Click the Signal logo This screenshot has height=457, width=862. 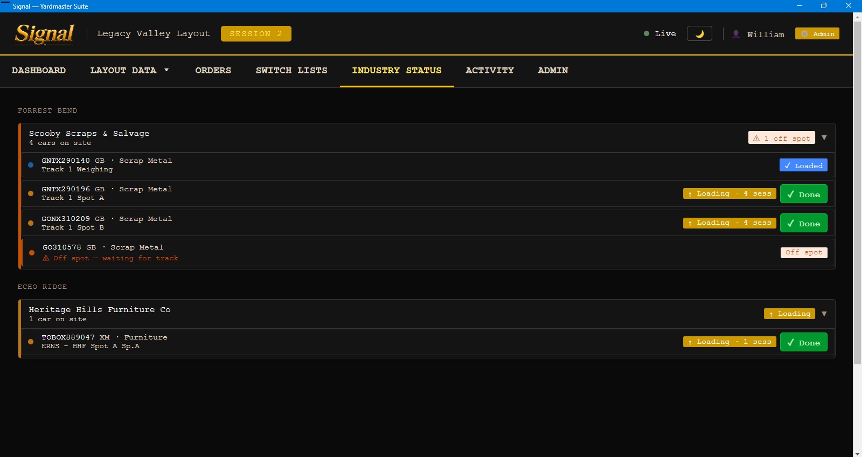44,34
